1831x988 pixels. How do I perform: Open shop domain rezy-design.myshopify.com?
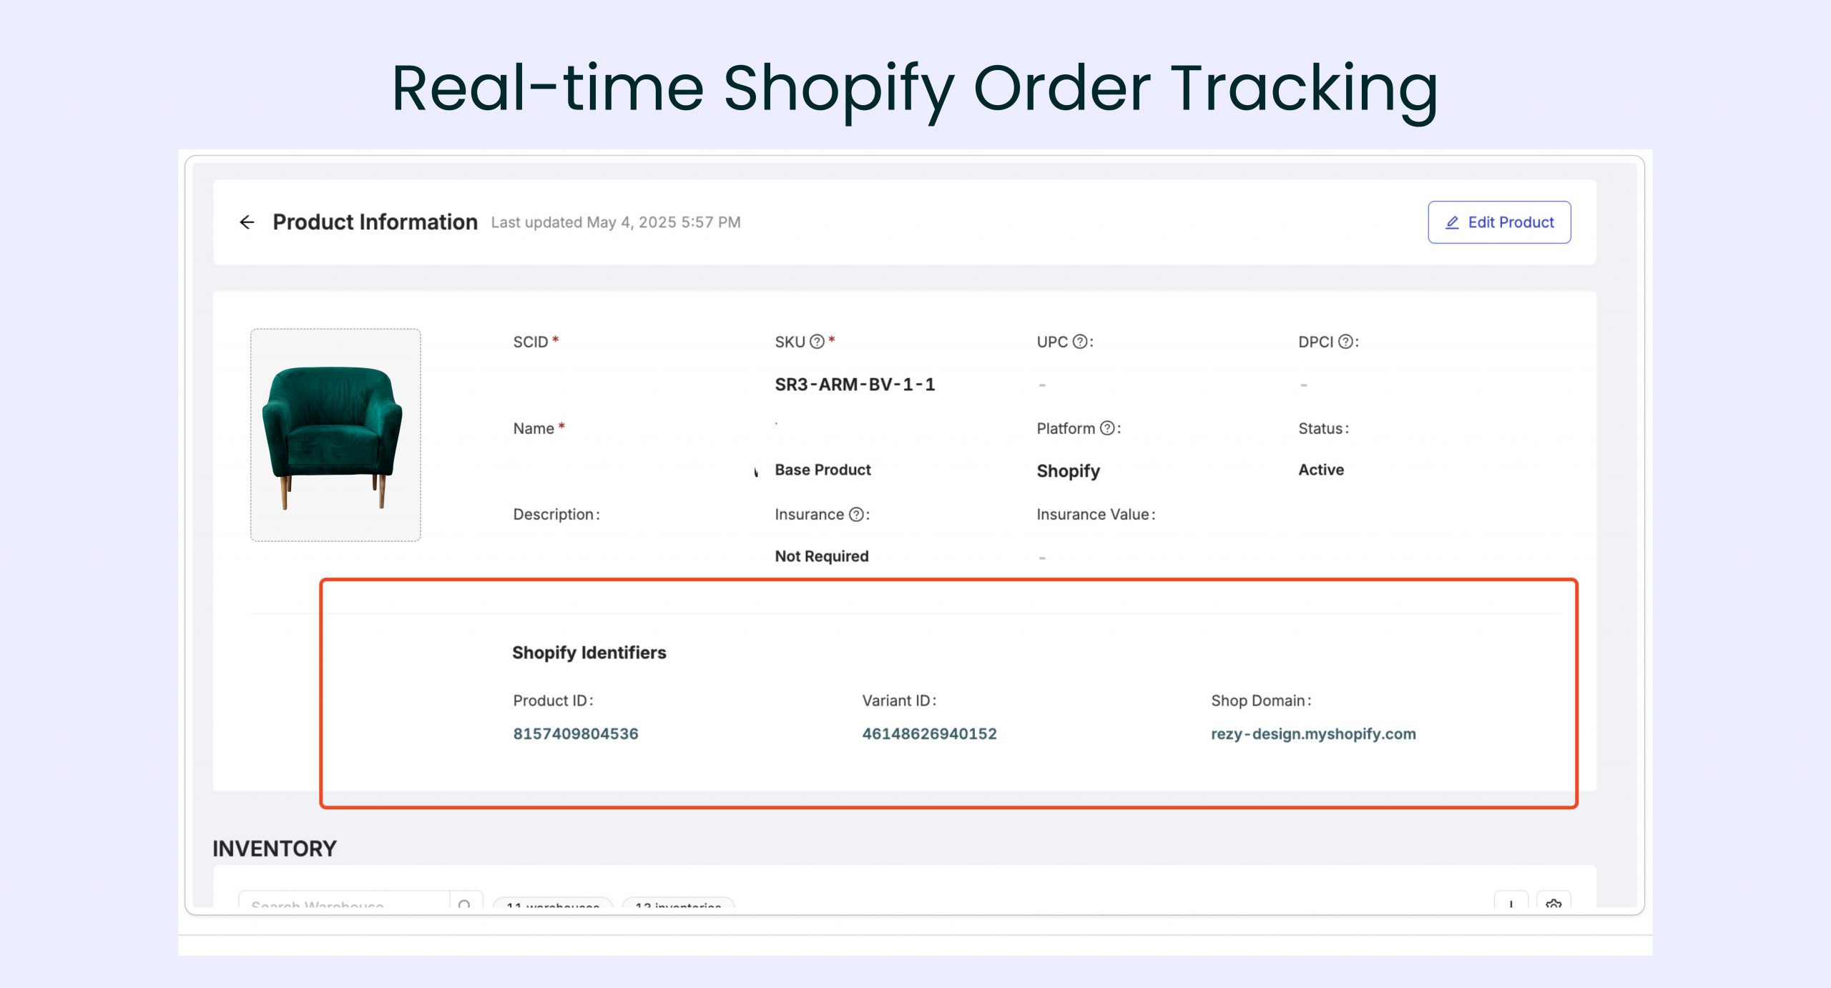(x=1313, y=734)
